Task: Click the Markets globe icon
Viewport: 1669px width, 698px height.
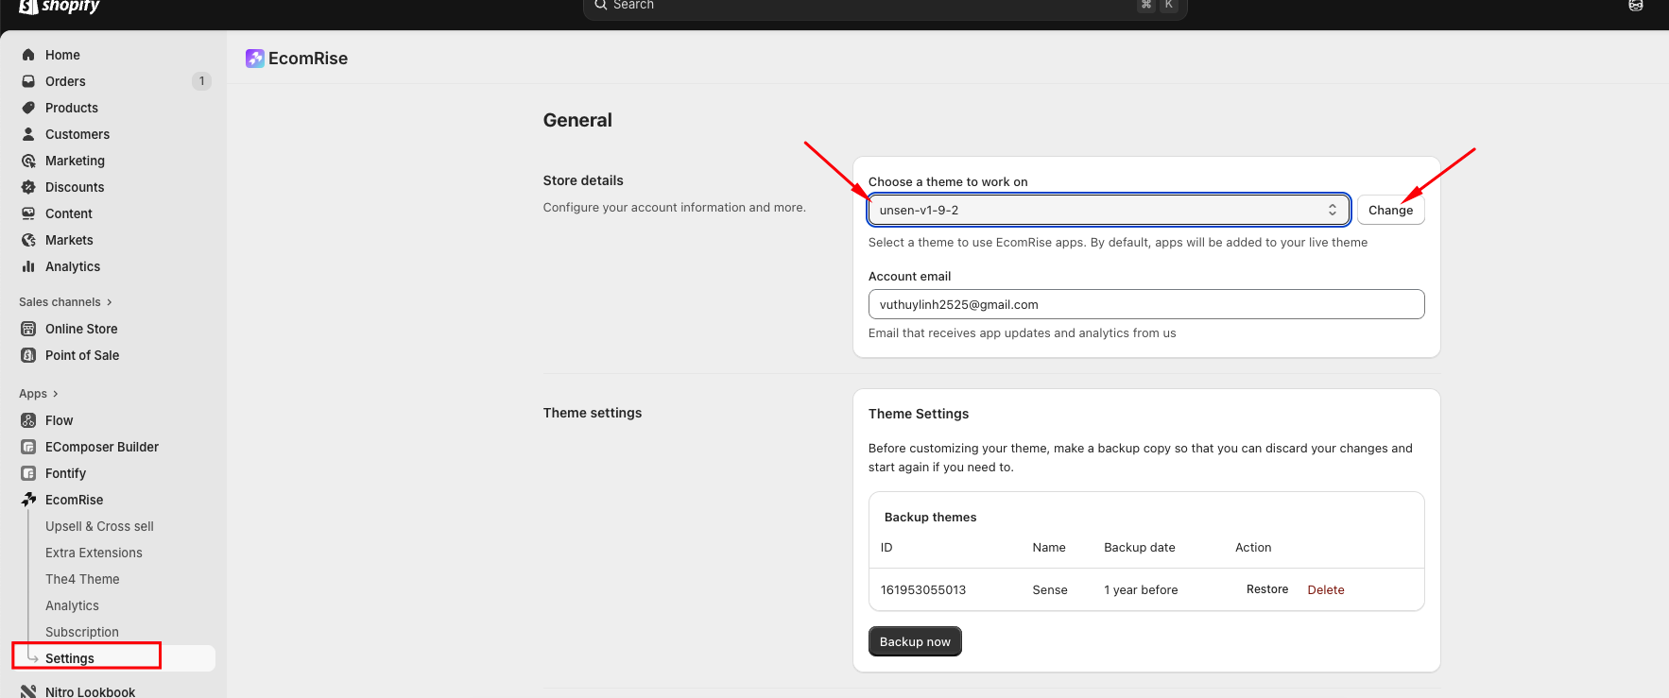Action: 28,240
